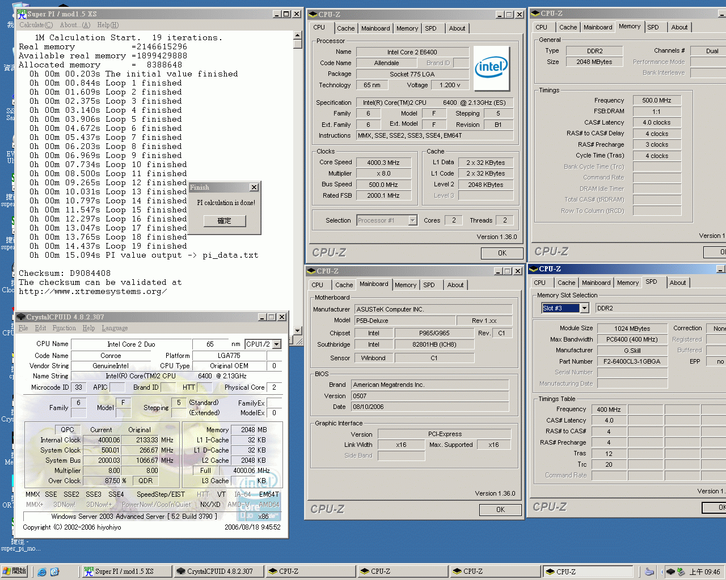Open the Start menu (開始)
This screenshot has height=580, width=726.
[15, 571]
